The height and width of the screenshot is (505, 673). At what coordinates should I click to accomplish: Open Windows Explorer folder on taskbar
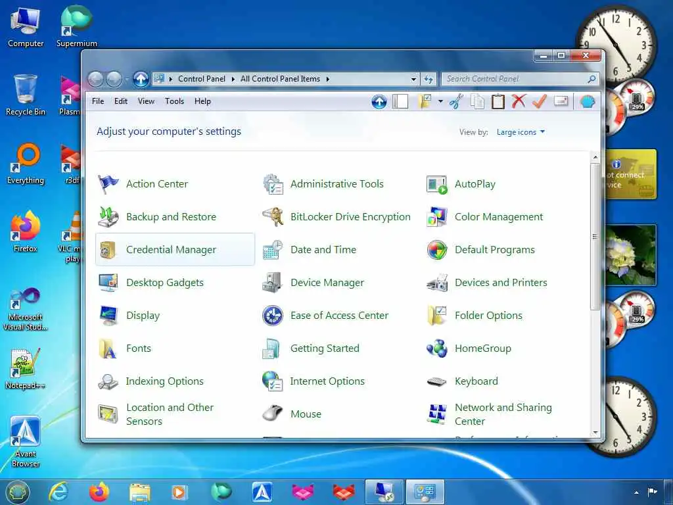140,492
